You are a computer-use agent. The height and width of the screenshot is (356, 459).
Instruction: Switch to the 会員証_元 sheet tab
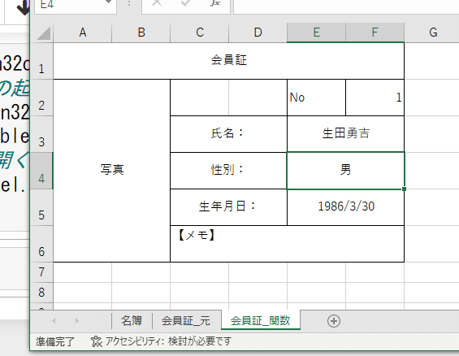pyautogui.click(x=186, y=320)
